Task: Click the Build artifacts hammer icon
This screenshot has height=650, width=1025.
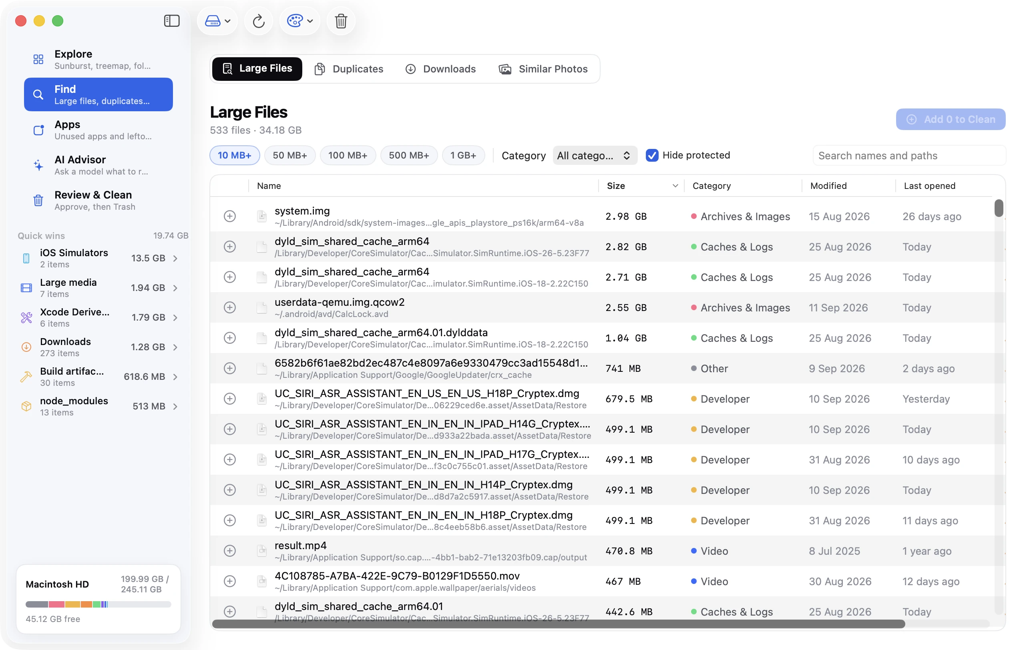Action: (x=26, y=377)
